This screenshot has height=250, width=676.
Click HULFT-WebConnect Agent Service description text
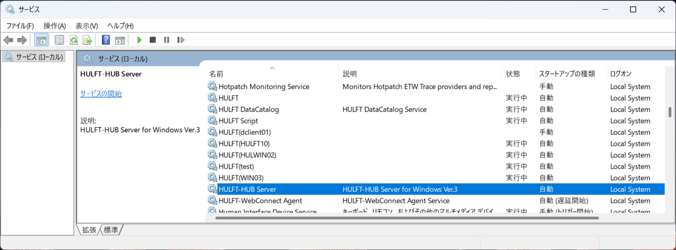tap(396, 201)
